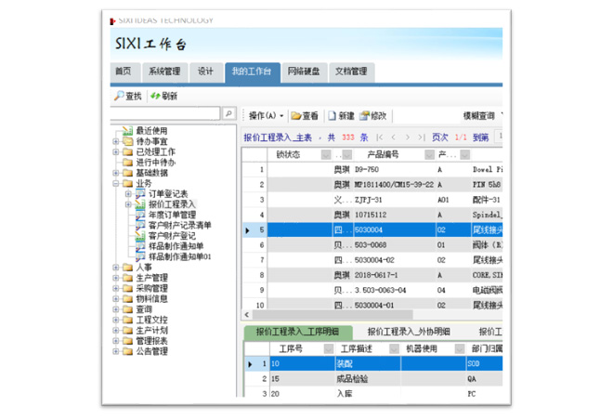Select the 生产计划 tree item
This screenshot has width=613, height=419.
point(151,330)
